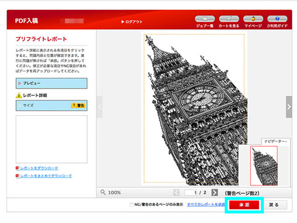Viewport: 297px width, 223px height.
Task: Click the report detail warning triangle icon
Action: [19, 95]
